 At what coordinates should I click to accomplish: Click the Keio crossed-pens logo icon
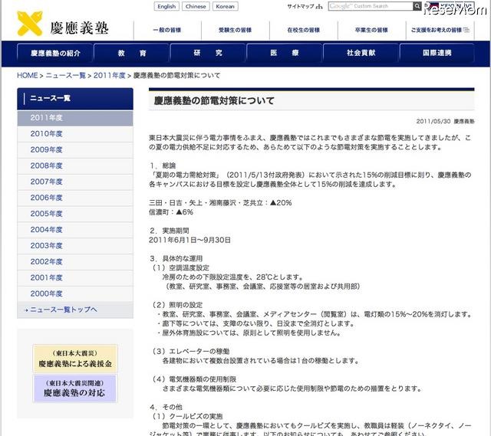coord(31,24)
